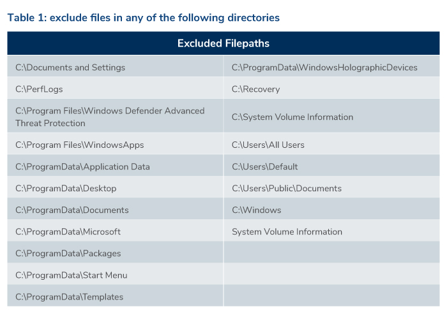
Task: Click the System Volume Information cell without drive letter
Action: tap(332, 231)
